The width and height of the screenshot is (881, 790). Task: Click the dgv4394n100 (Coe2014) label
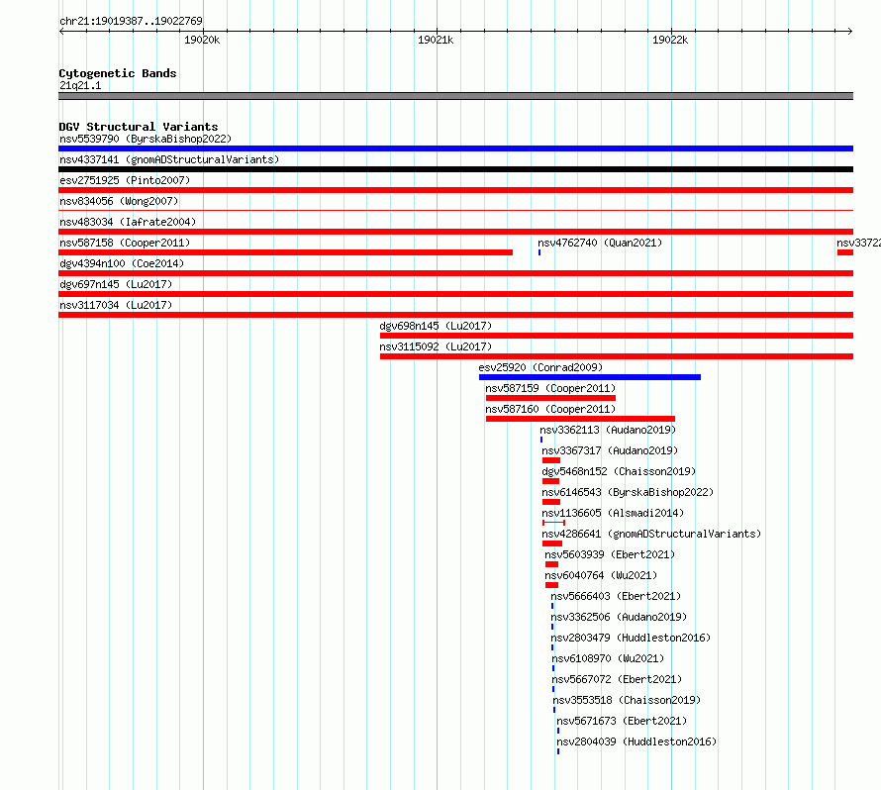coord(122,263)
